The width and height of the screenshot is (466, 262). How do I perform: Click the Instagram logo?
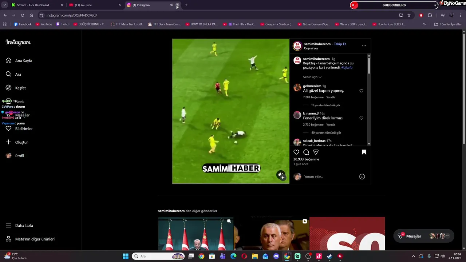point(18,42)
